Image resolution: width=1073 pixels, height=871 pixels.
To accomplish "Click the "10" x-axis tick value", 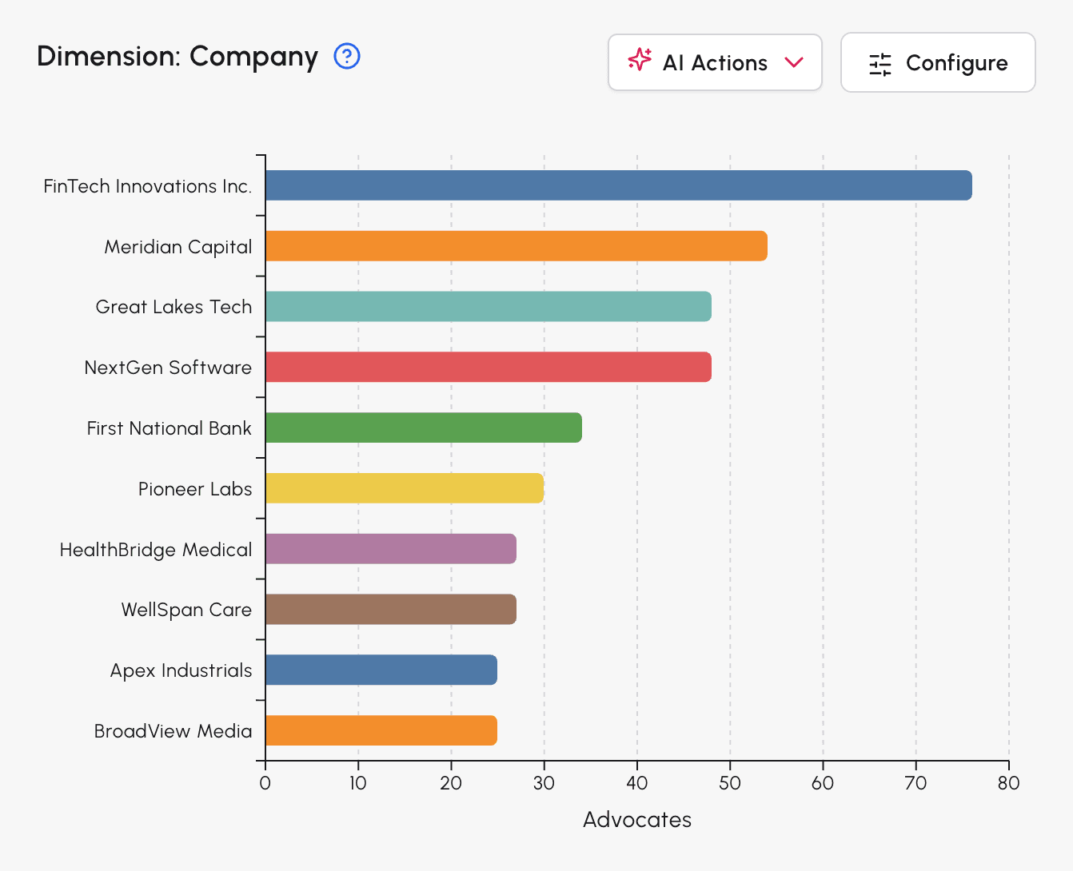I will coord(358,783).
